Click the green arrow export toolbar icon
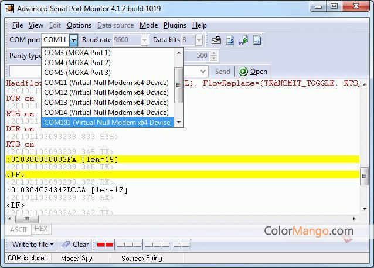The image size is (374, 268). (243, 40)
